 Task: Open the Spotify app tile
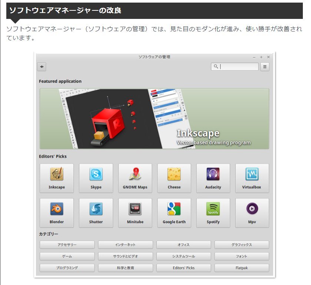point(213,213)
